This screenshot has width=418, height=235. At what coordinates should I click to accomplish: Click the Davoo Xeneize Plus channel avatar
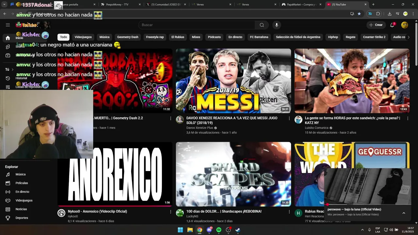point(180,119)
